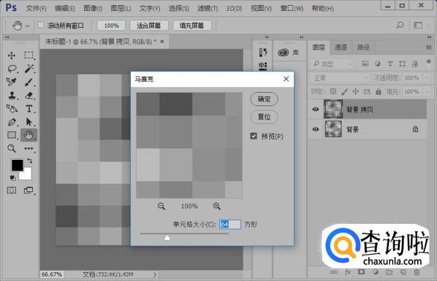
Task: Filter layers by type (T) icon
Action: click(x=390, y=64)
